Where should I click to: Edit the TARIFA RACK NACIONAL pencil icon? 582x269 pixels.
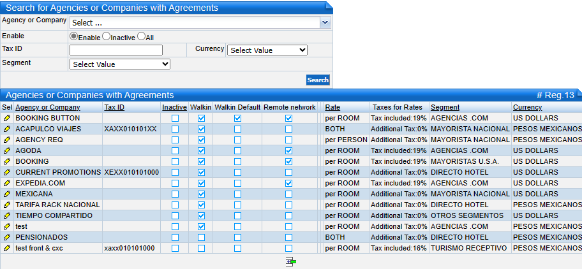coord(6,205)
